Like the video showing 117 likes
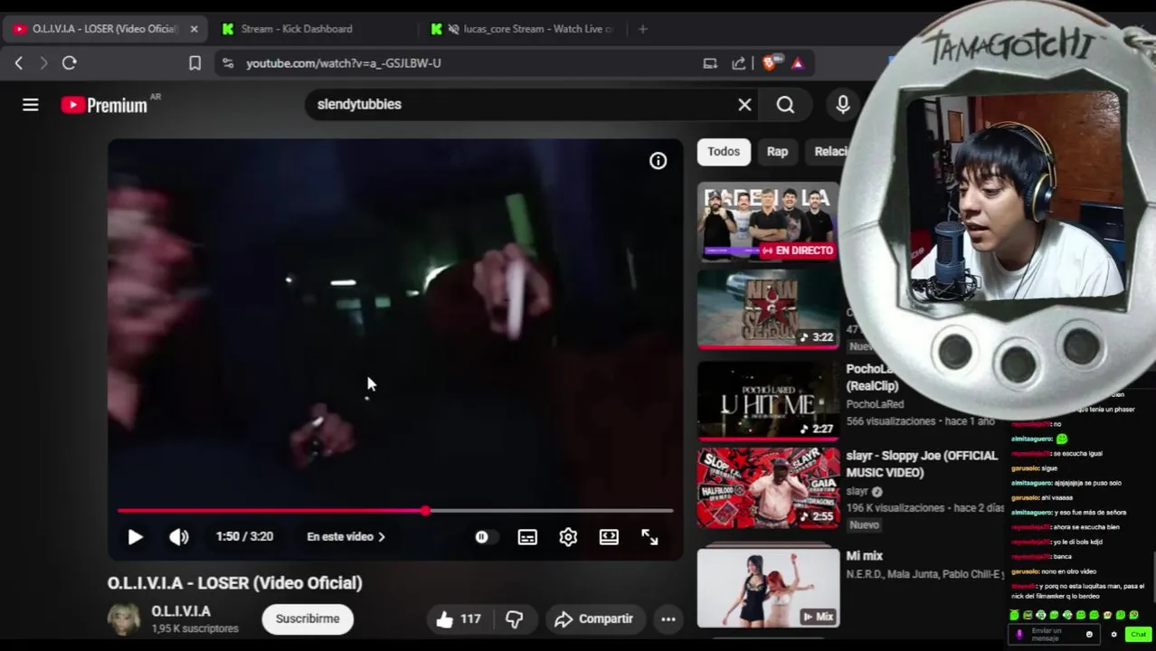Image resolution: width=1156 pixels, height=651 pixels. tap(458, 619)
